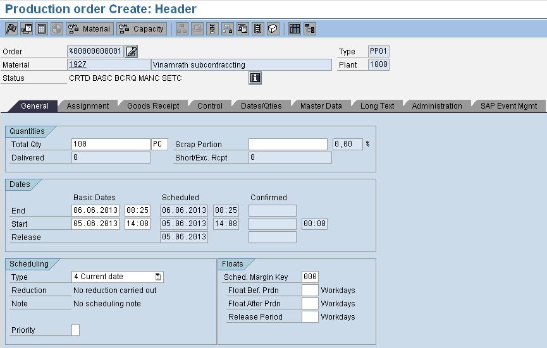Image resolution: width=547 pixels, height=348 pixels.
Task: Click the calculator costing icon in toolbar
Action: click(42, 28)
